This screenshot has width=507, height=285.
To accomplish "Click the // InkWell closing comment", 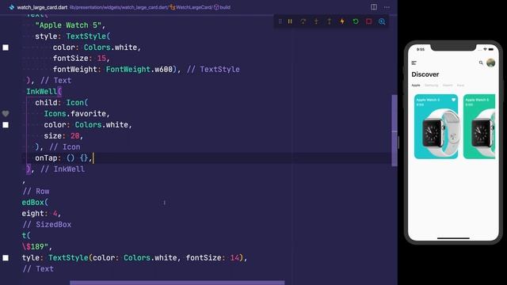I will pyautogui.click(x=63, y=169).
